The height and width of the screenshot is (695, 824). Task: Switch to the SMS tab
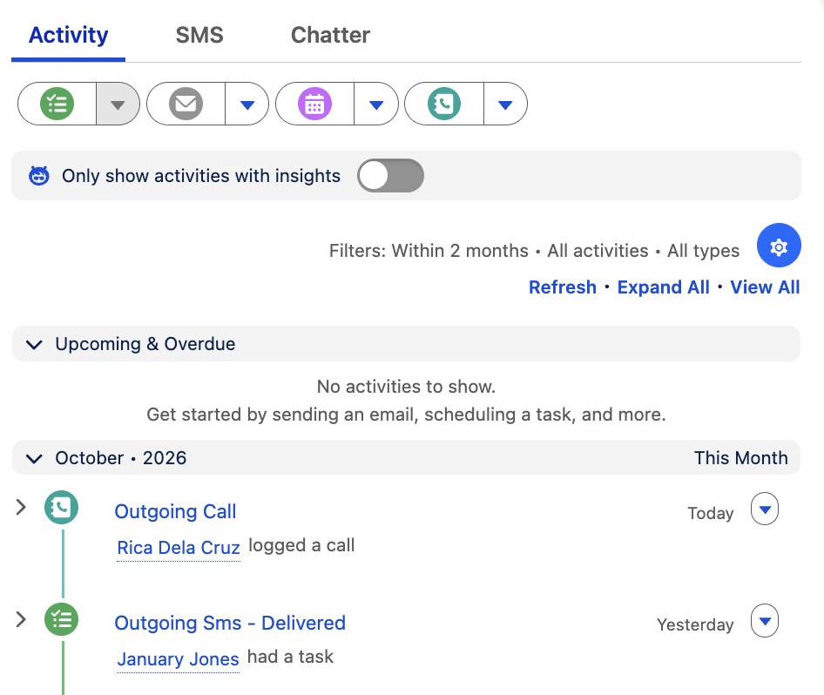[199, 35]
